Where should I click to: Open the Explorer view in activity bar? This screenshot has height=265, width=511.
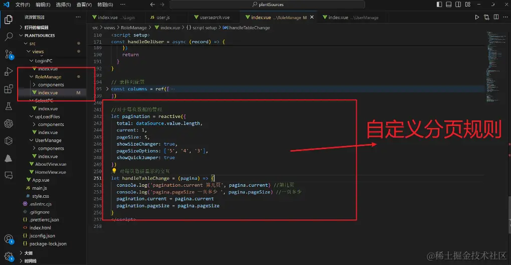[9, 20]
